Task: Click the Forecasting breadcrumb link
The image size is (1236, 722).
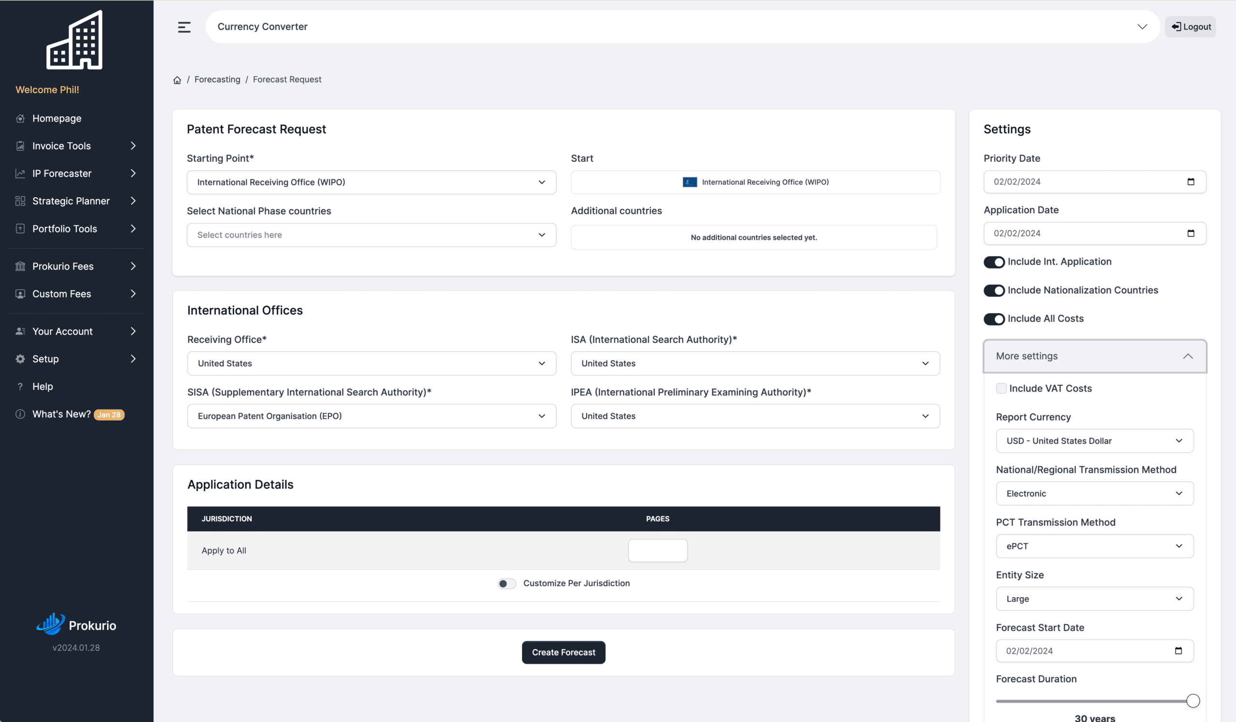Action: click(217, 80)
